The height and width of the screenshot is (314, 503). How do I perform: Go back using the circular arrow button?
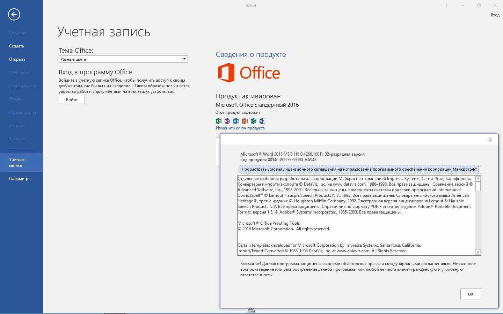(x=14, y=14)
